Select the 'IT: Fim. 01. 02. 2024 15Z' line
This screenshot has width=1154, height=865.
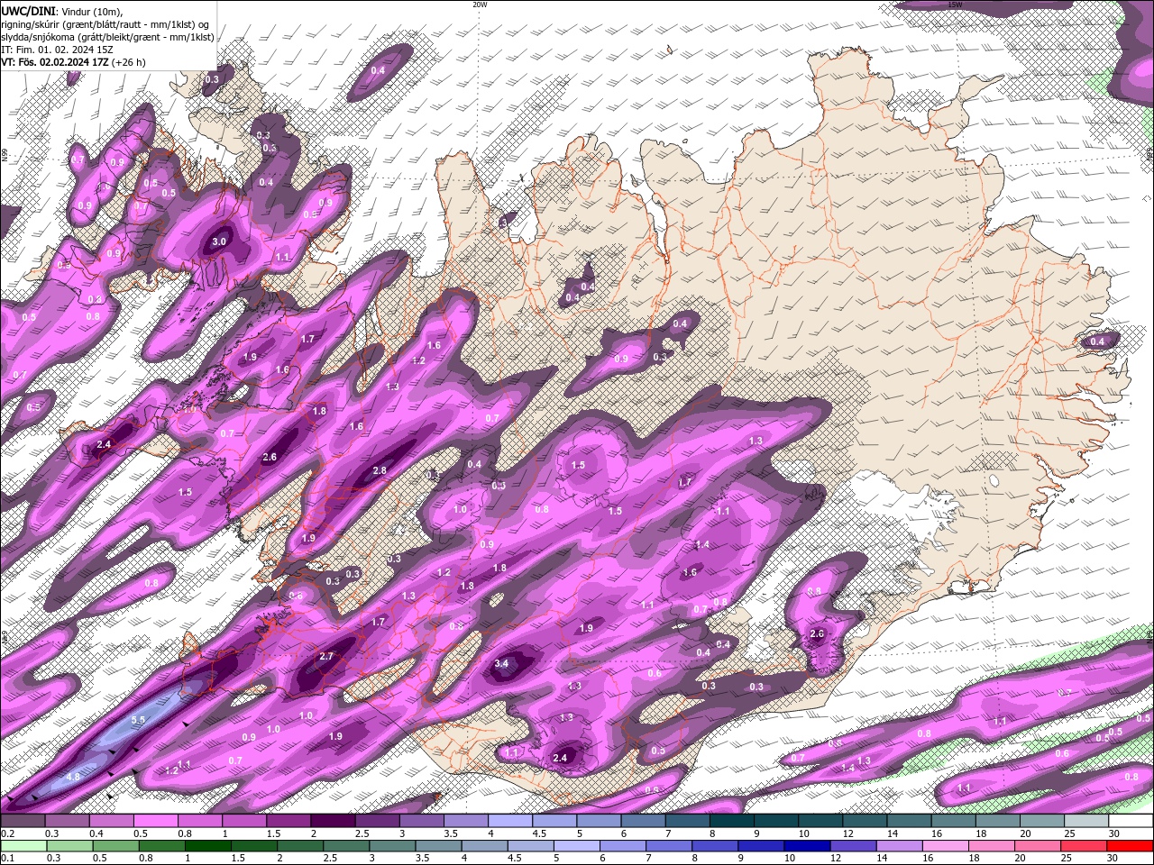pos(57,50)
